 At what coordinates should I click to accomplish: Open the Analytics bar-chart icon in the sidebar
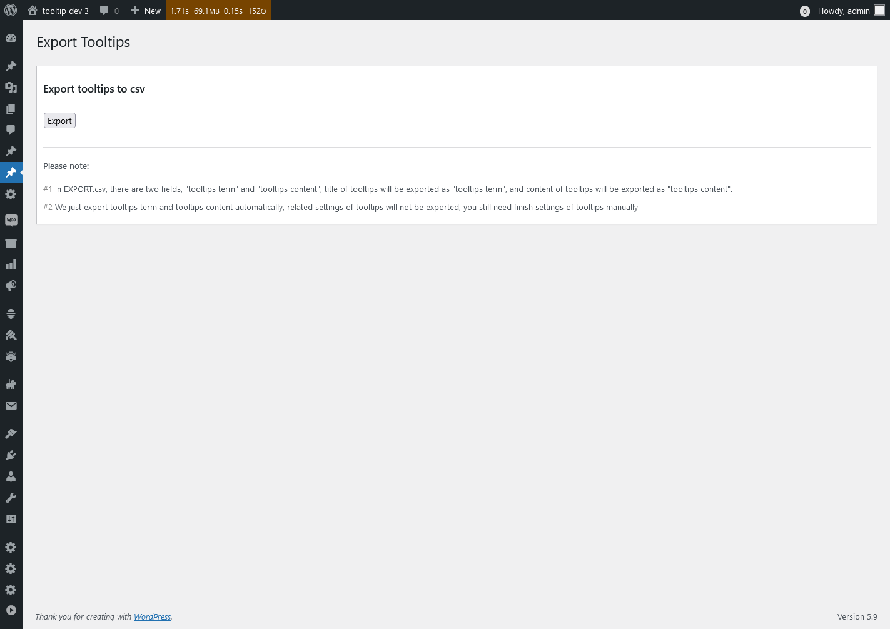coord(11,264)
